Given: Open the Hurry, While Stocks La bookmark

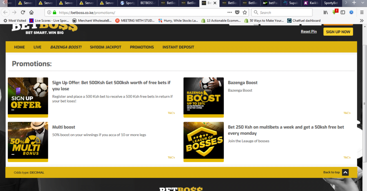Looking at the screenshot, I should pos(178,21).
